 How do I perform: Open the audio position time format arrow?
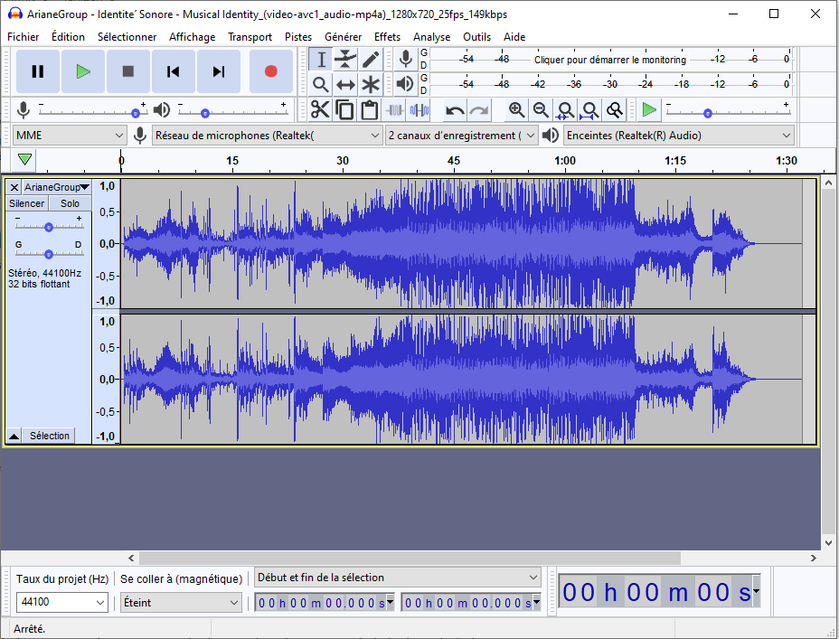tap(756, 591)
